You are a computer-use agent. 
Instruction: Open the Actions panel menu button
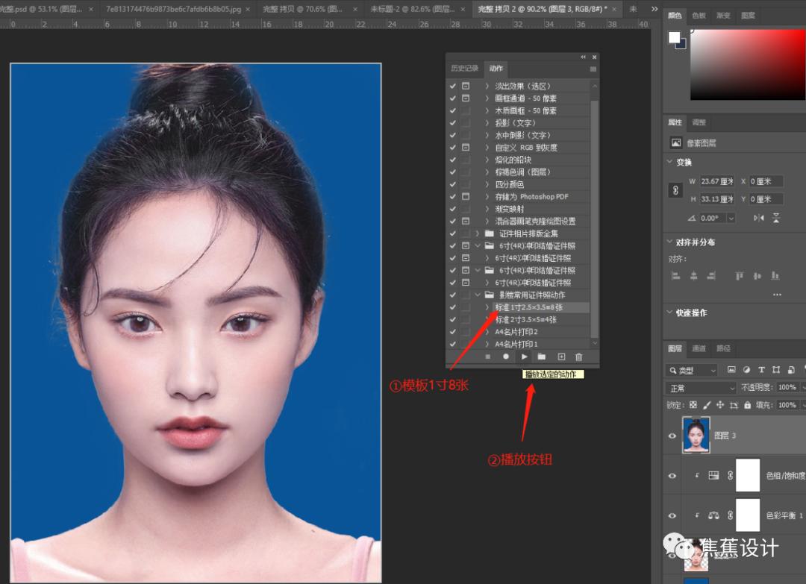[x=594, y=68]
